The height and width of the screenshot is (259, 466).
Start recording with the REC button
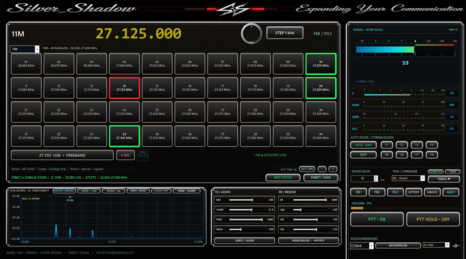(x=126, y=155)
